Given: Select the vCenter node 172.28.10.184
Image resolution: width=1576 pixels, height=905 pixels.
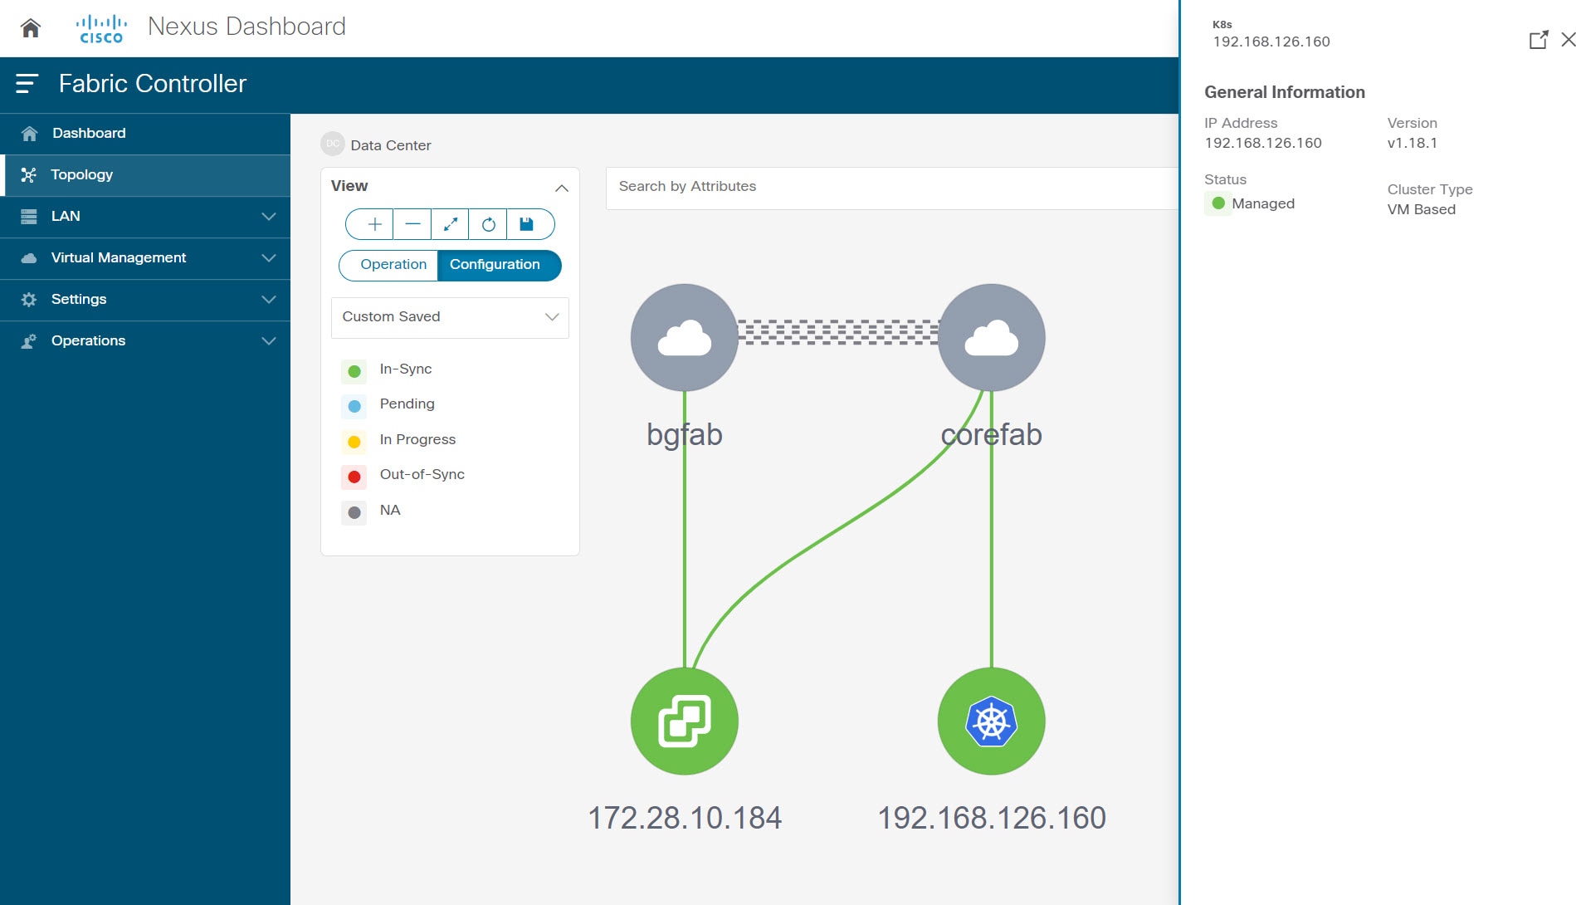Looking at the screenshot, I should [685, 722].
